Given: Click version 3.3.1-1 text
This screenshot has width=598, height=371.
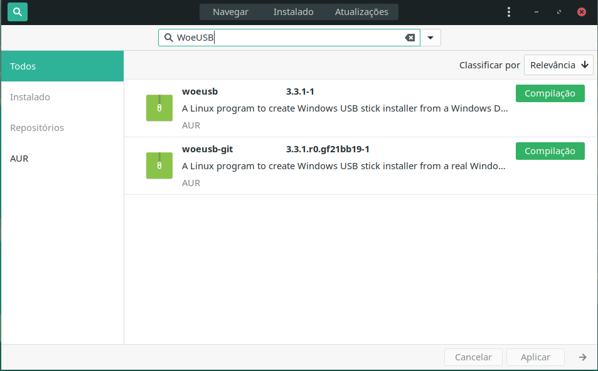Looking at the screenshot, I should point(300,91).
